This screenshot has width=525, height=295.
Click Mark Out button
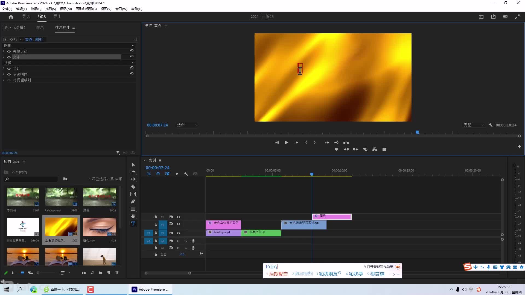point(315,142)
